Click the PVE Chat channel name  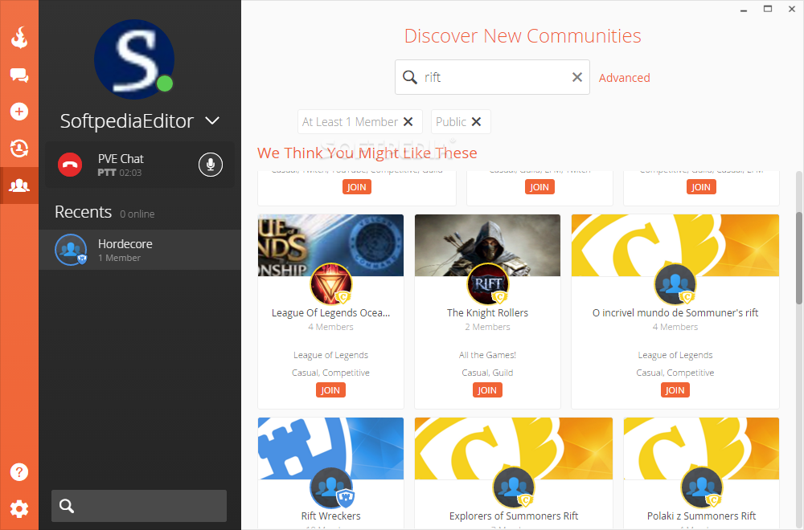coord(121,159)
